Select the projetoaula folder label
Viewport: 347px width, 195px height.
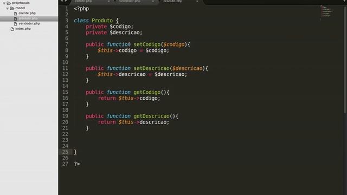21,3
